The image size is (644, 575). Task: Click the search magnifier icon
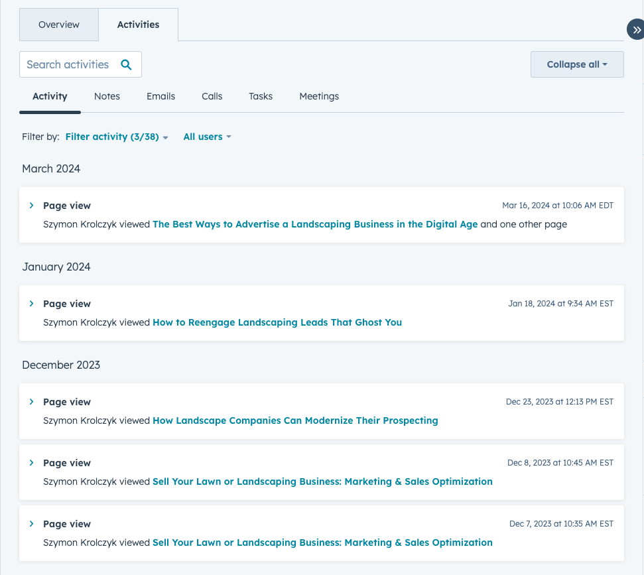[126, 64]
